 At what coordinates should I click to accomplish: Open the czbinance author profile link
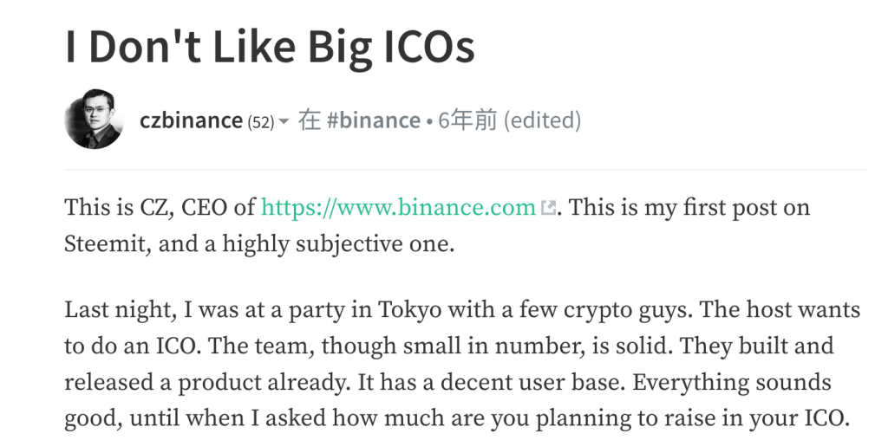(x=191, y=120)
